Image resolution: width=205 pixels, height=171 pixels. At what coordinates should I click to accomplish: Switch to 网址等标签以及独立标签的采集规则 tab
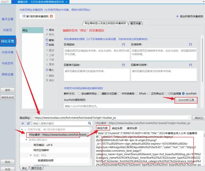(105, 23)
